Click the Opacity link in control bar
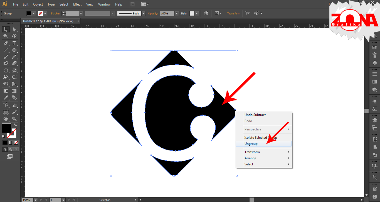Screen dimensions: 380x202 point(153,13)
